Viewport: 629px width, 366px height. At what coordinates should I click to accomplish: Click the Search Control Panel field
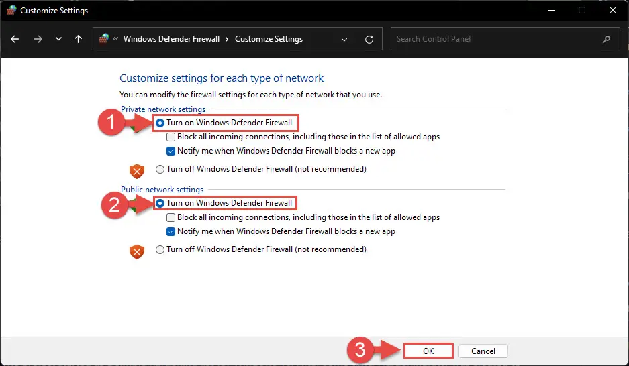click(x=505, y=39)
